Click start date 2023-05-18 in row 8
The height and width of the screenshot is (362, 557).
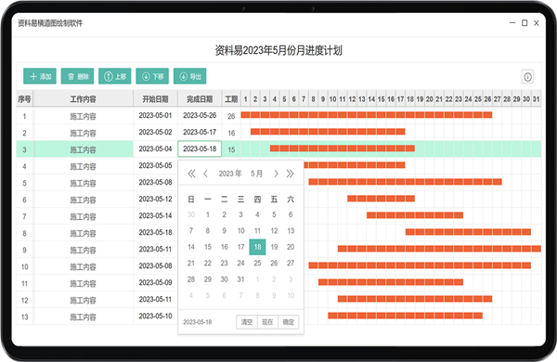click(x=155, y=232)
